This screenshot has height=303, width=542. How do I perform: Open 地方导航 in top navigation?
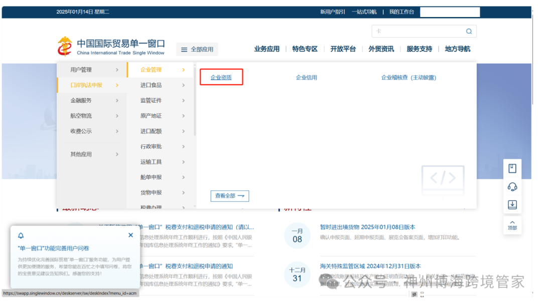click(x=457, y=49)
